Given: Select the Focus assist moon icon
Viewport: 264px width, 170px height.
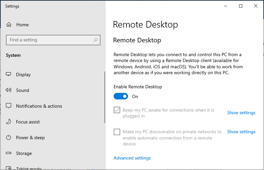Looking at the screenshot, I should [x=9, y=121].
